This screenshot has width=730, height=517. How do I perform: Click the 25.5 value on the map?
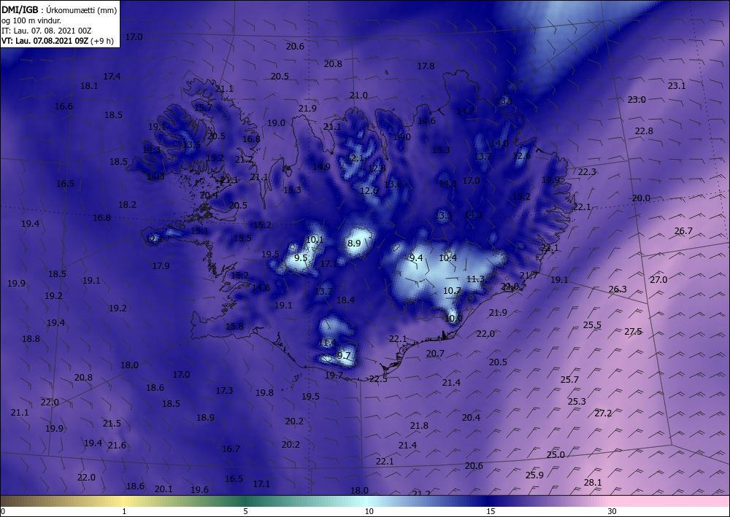tap(592, 325)
